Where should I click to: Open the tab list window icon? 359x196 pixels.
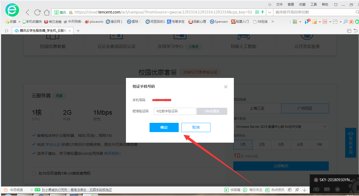click(349, 31)
